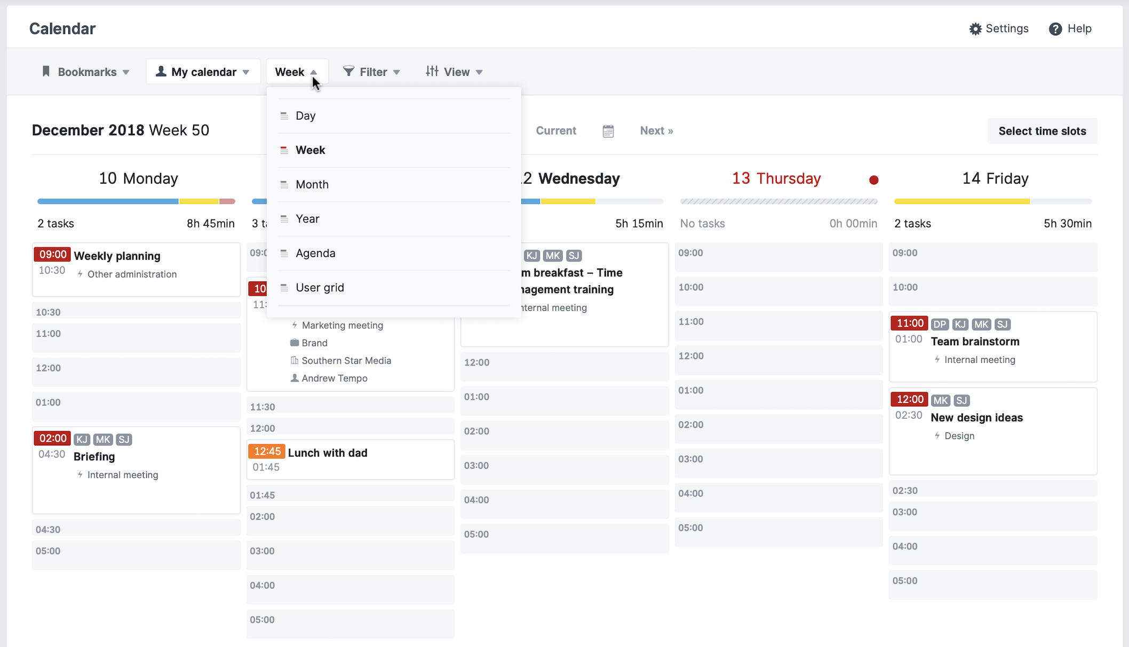Switch to User grid view
The width and height of the screenshot is (1129, 647).
point(394,288)
